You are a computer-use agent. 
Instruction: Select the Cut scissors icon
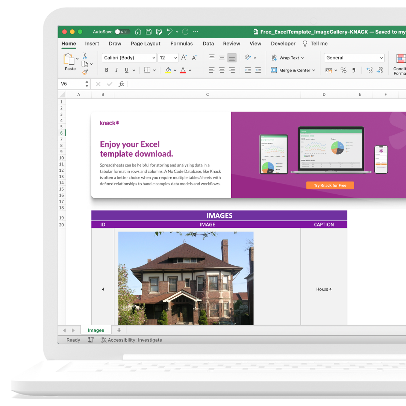85,56
